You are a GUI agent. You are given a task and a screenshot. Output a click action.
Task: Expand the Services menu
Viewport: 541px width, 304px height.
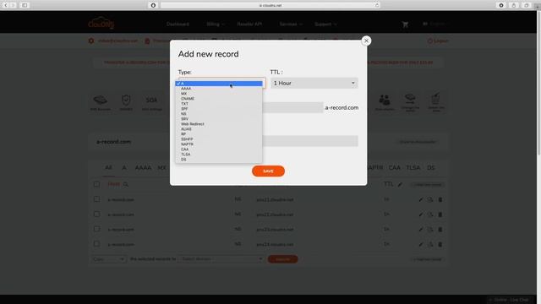click(291, 24)
